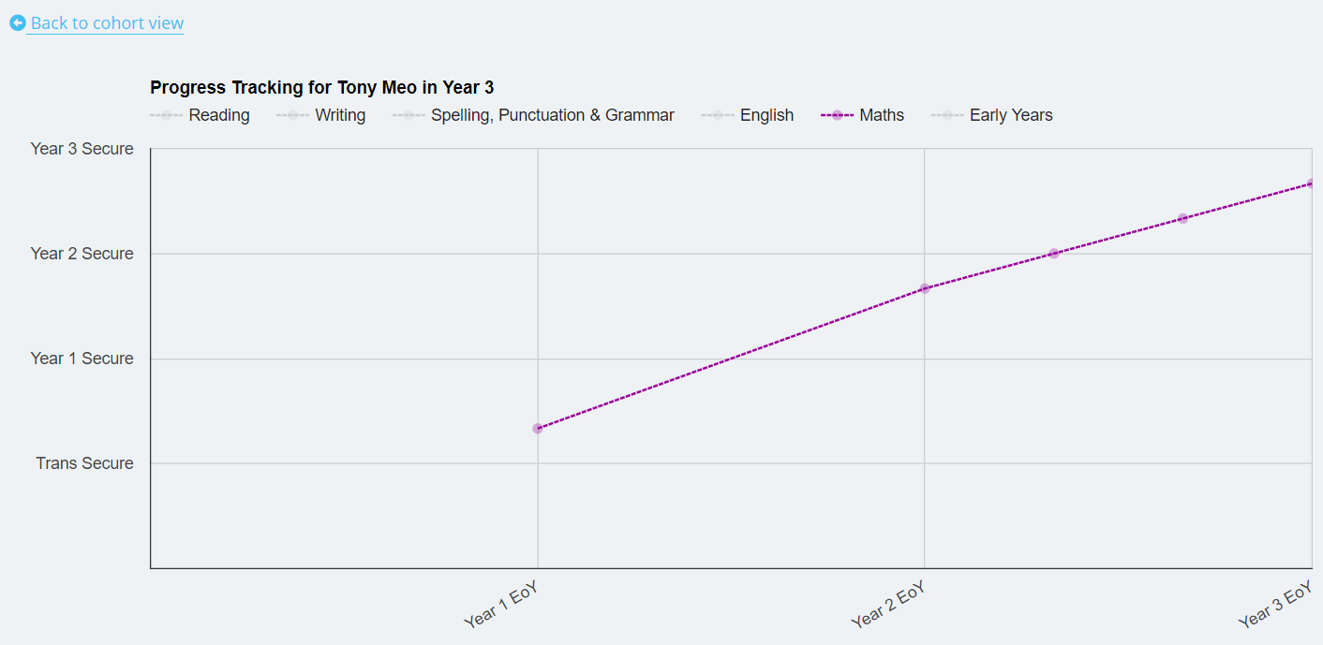Toggle the Writing series legend marker
Image resolution: width=1323 pixels, height=645 pixels.
292,115
